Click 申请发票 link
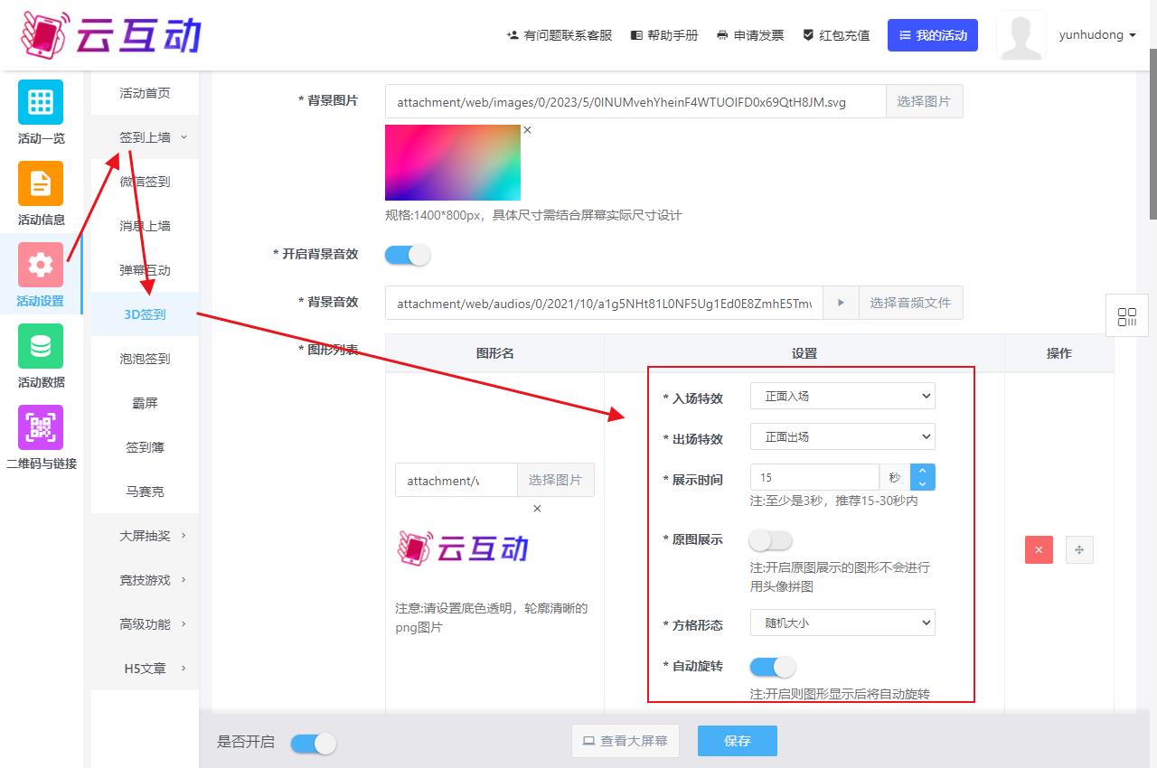This screenshot has width=1157, height=768. click(x=750, y=35)
